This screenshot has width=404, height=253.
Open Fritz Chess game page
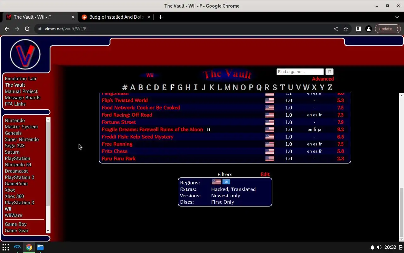point(115,151)
